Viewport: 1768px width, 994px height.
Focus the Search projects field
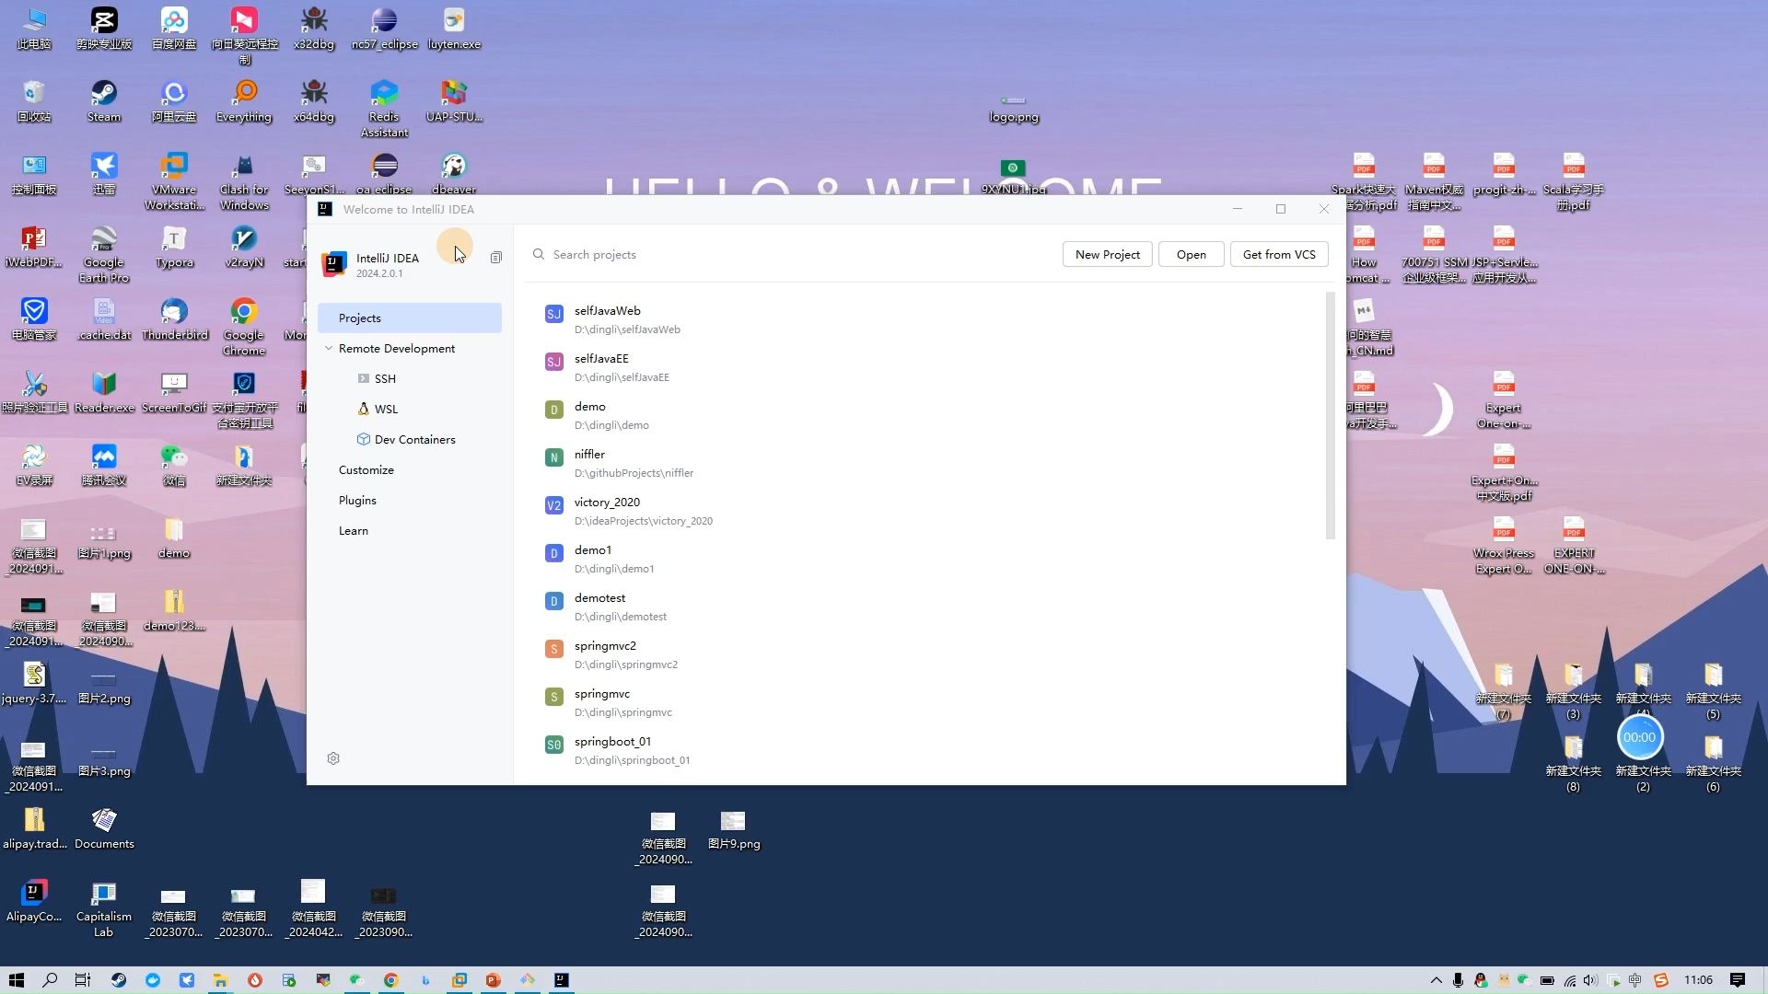(792, 254)
